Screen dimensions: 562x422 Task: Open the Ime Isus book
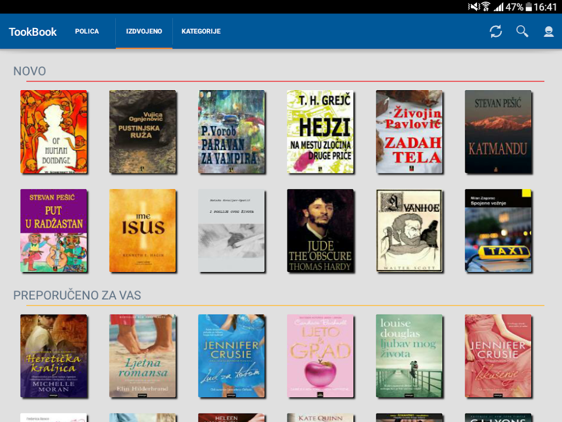pyautogui.click(x=142, y=231)
